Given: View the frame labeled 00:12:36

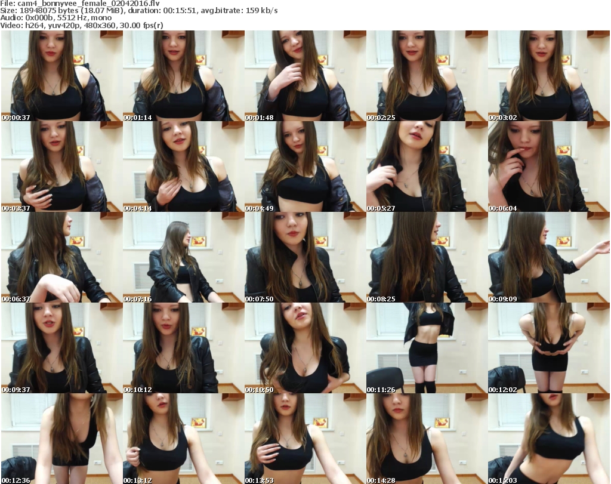Looking at the screenshot, I should coord(62,439).
